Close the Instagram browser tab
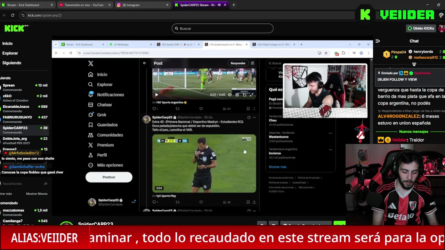Image resolution: width=445 pixels, height=250 pixels. pos(167,5)
